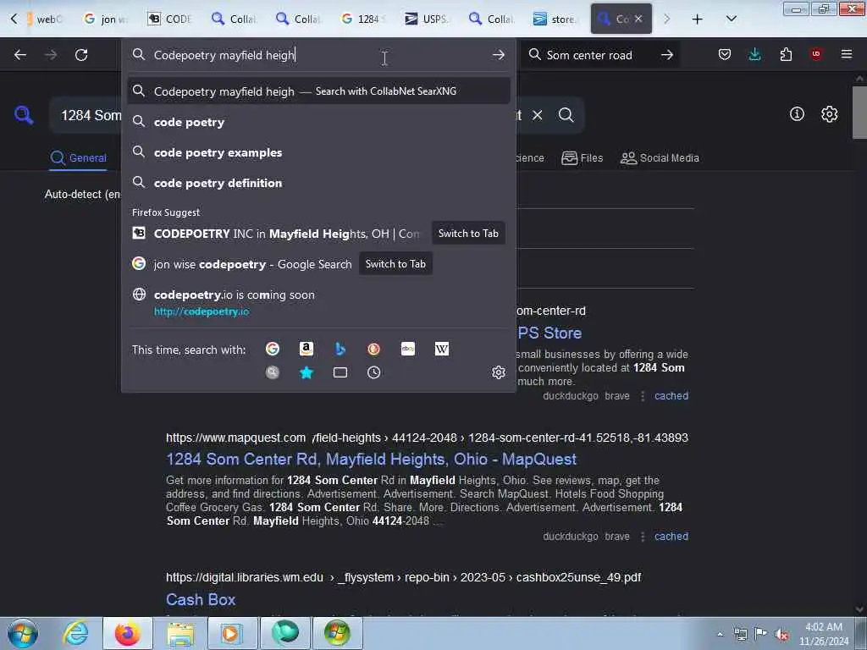Open a new tab with the plus button
The image size is (867, 650).
click(x=698, y=19)
